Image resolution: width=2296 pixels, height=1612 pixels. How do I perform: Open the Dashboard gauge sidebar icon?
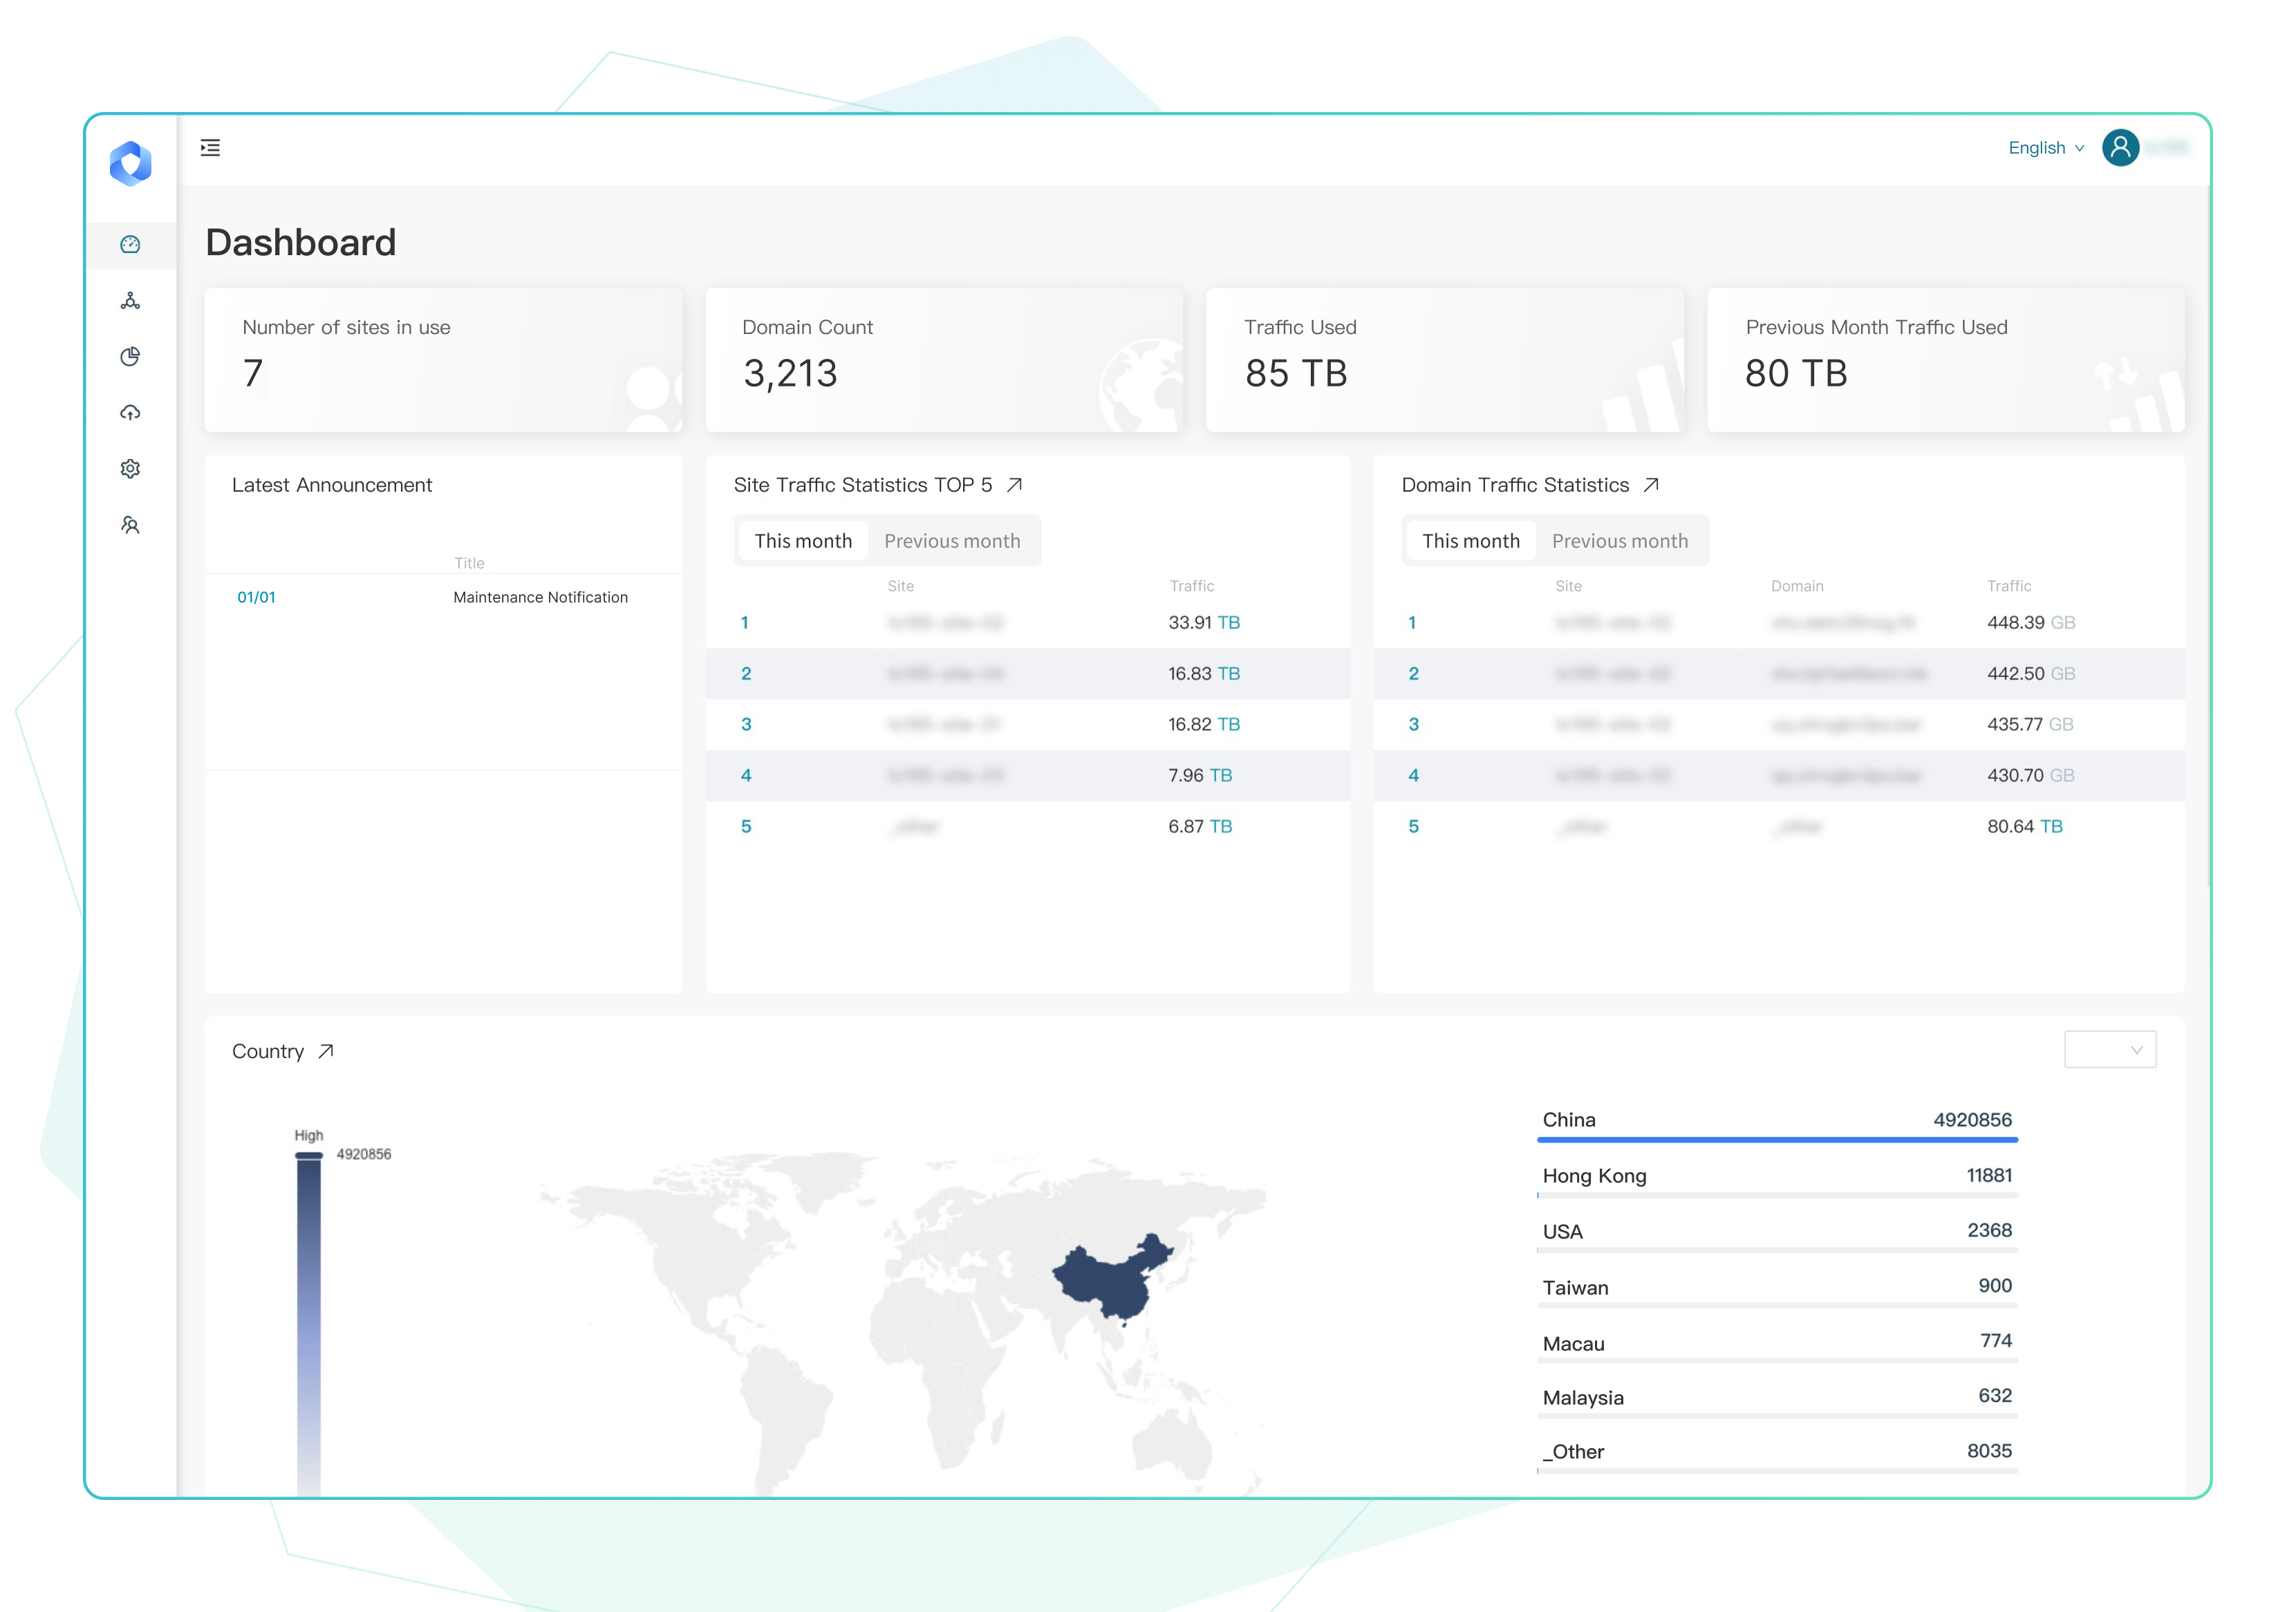point(130,245)
